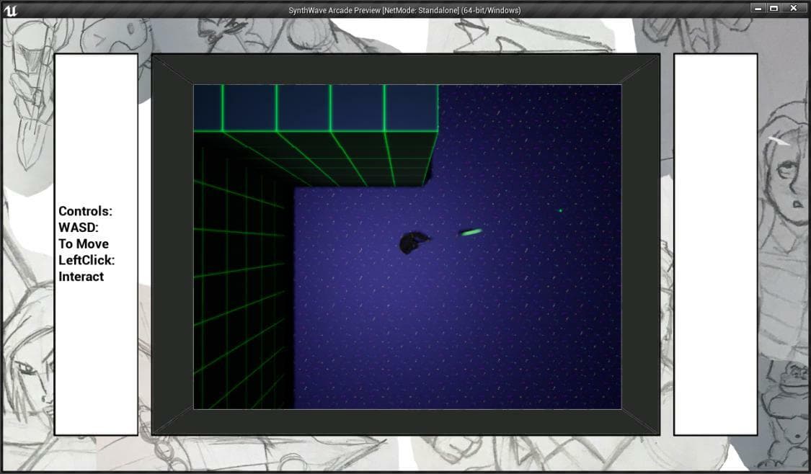
Task: Click the empty white panel on the right
Action: (715, 244)
